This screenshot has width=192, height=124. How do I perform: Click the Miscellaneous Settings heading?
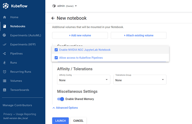coord(77,91)
